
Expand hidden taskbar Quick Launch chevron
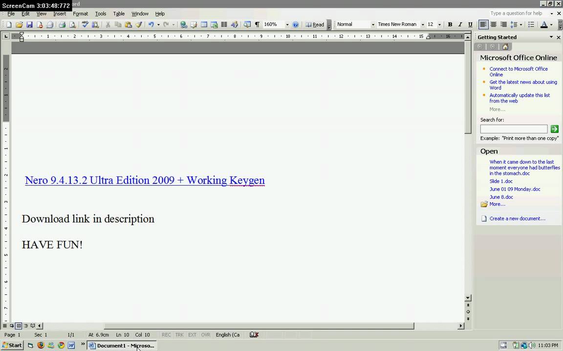pos(83,345)
